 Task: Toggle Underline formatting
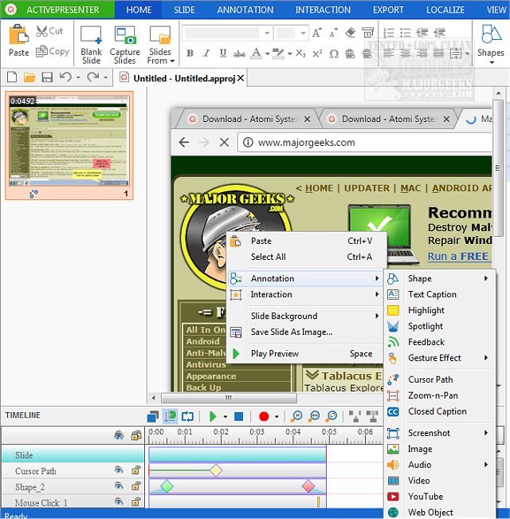(223, 53)
